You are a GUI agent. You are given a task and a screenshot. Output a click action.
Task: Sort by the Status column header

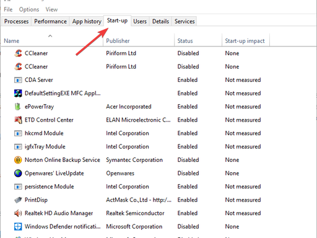198,40
